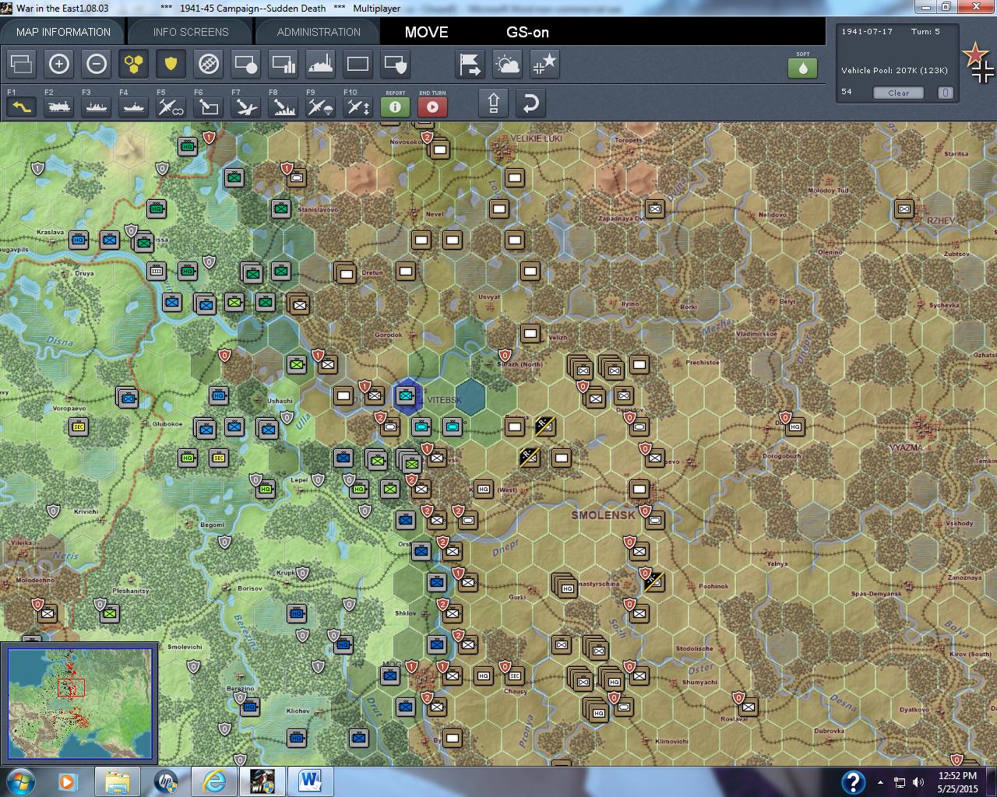Click the overlapping windows icon in top toolbar
This screenshot has height=797, width=997.
click(22, 64)
